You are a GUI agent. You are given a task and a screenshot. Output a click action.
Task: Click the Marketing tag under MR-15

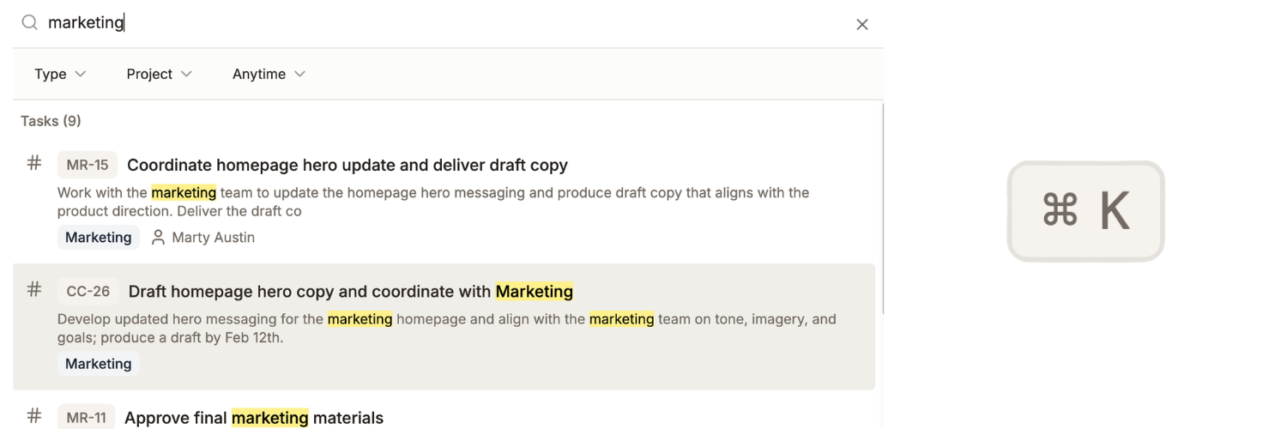pyautogui.click(x=99, y=238)
